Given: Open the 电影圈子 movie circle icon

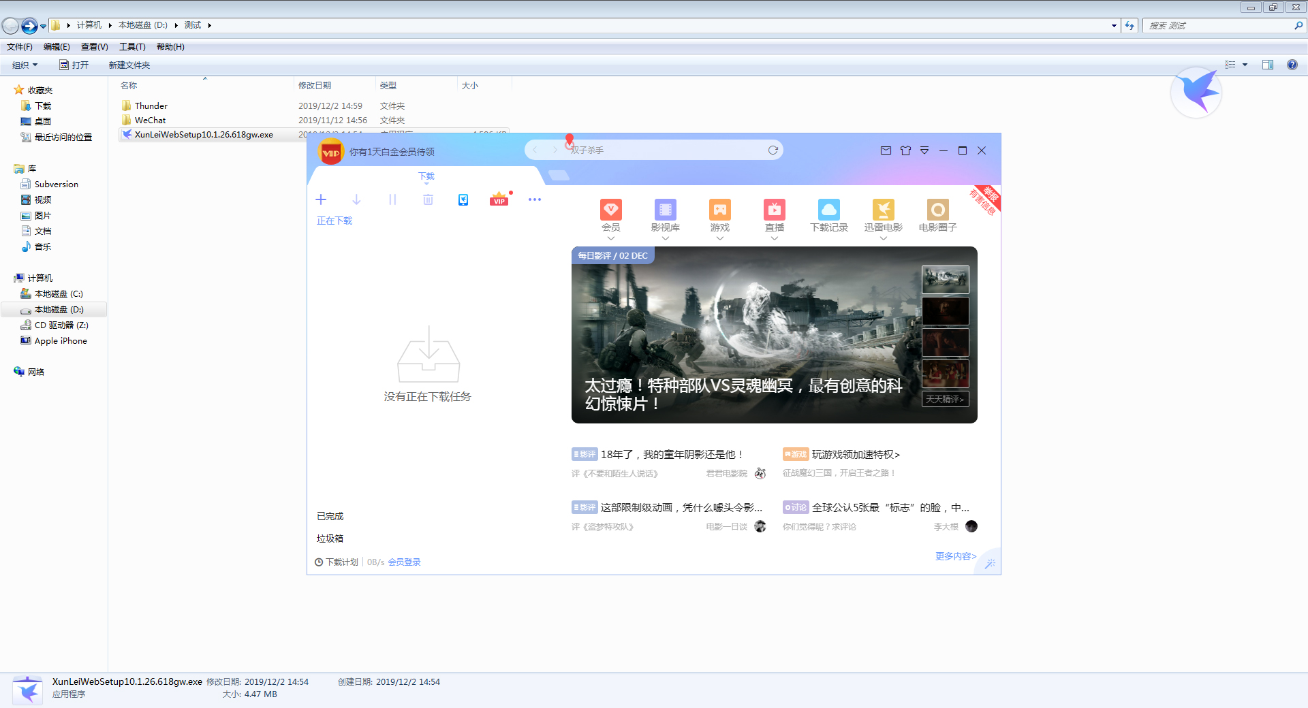Looking at the screenshot, I should click(937, 210).
